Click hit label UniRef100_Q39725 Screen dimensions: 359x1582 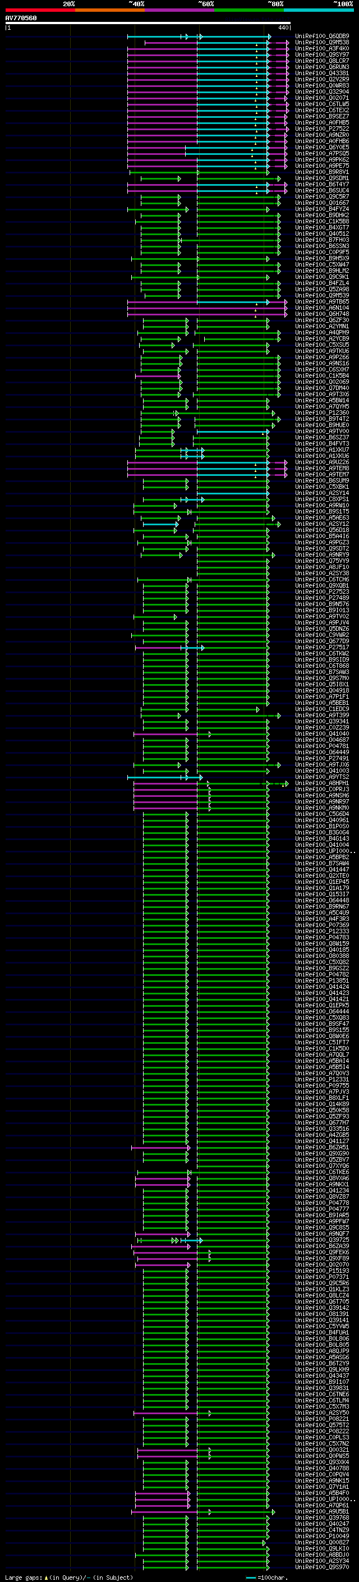point(322,1240)
